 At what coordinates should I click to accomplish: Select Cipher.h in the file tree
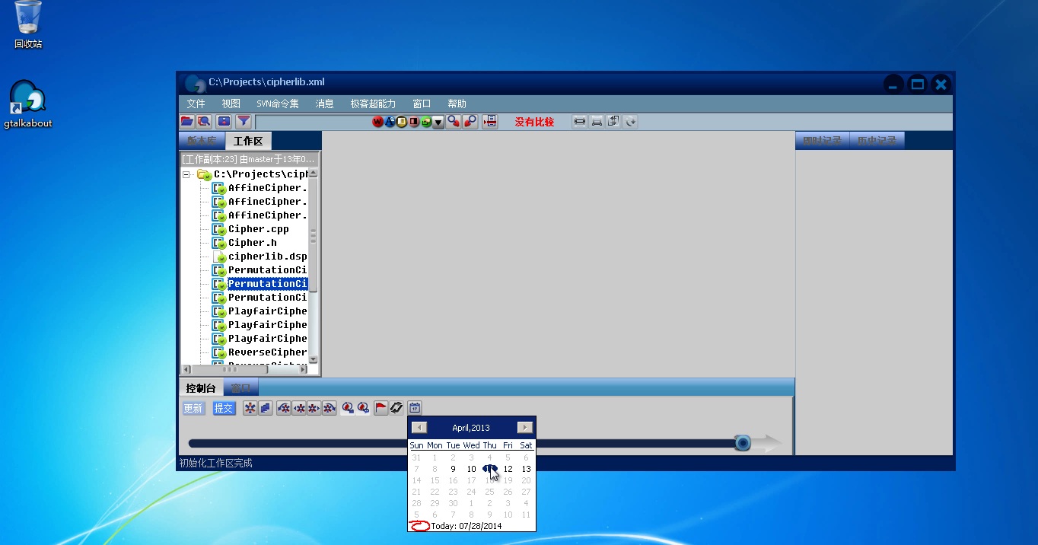pos(253,243)
